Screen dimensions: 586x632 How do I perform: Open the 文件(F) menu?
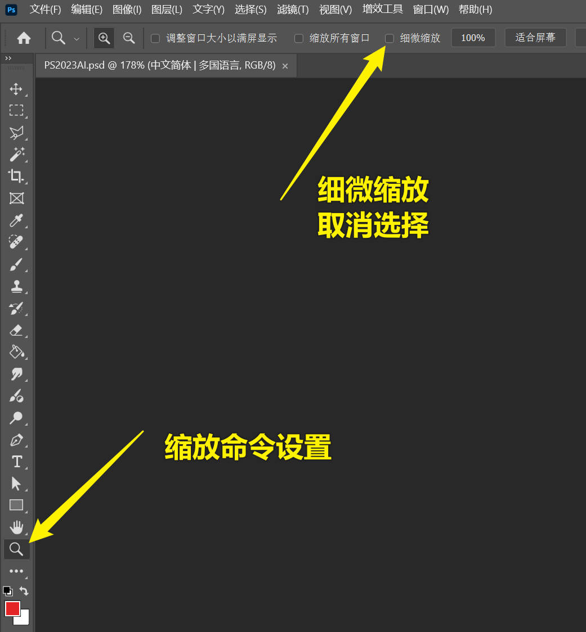(45, 9)
